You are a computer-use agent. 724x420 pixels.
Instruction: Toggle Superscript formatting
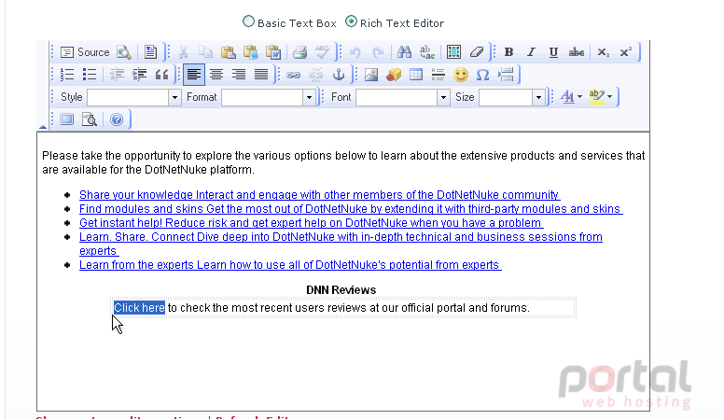[x=626, y=52]
